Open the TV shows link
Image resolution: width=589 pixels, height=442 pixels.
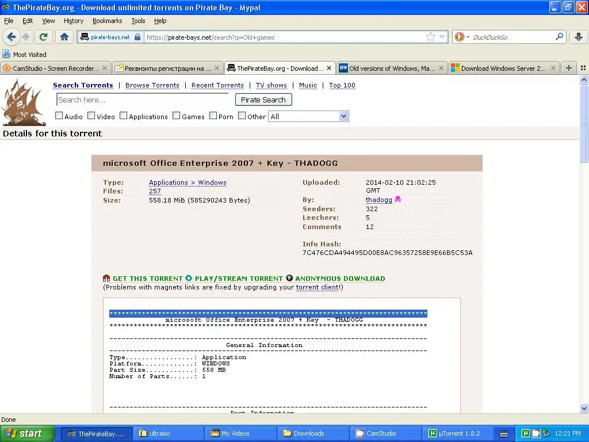[x=271, y=85]
